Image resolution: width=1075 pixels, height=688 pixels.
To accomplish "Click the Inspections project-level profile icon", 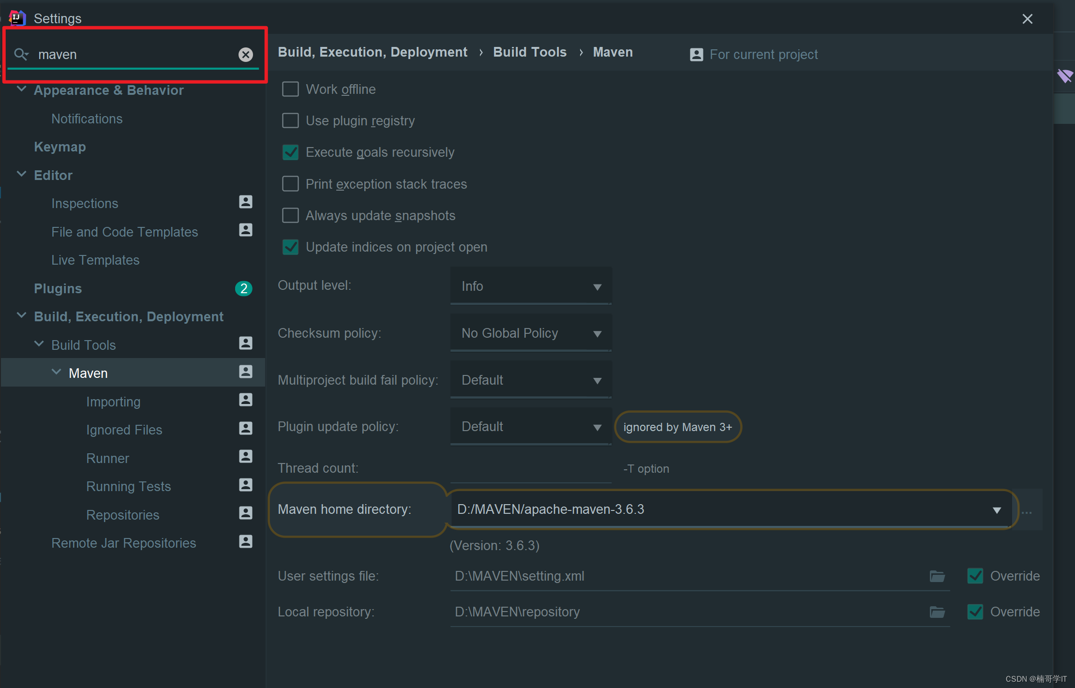I will pos(246,202).
